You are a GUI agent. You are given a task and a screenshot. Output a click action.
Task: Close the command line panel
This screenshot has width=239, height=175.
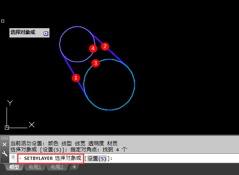pos(4,144)
